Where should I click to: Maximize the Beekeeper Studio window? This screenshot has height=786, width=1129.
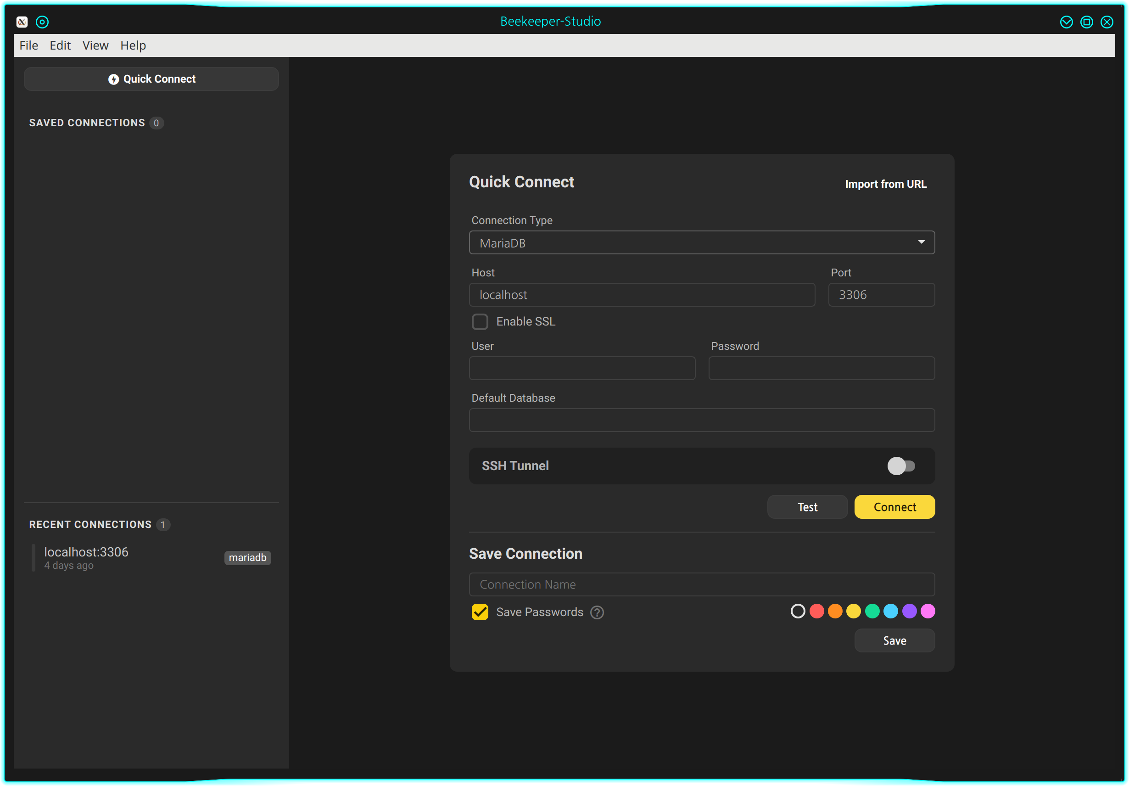click(1087, 22)
